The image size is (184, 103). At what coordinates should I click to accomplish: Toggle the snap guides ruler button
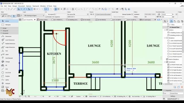click(24, 9)
